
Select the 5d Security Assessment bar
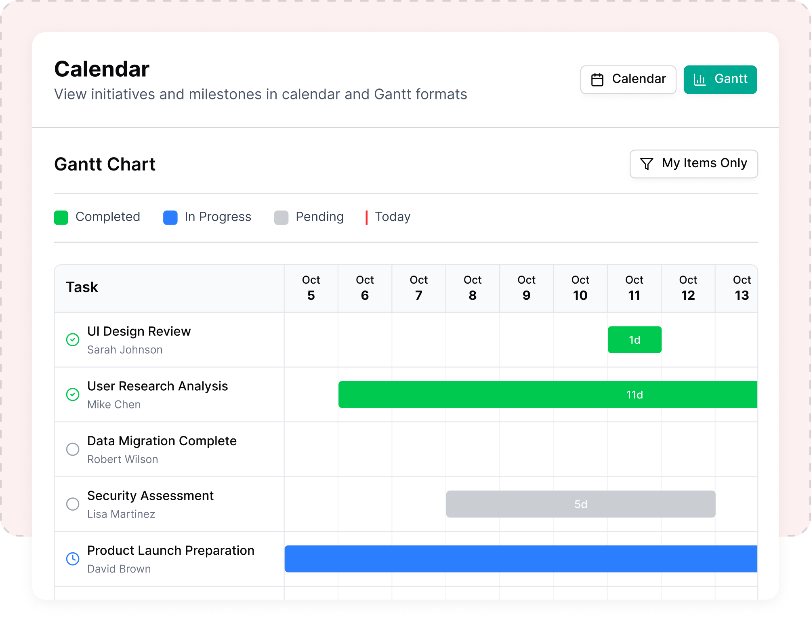[x=580, y=504]
